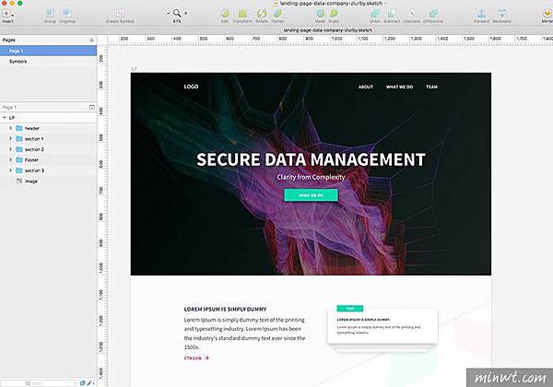553x387 pixels.
Task: Click the Mirror toolbar icon
Action: [547, 14]
